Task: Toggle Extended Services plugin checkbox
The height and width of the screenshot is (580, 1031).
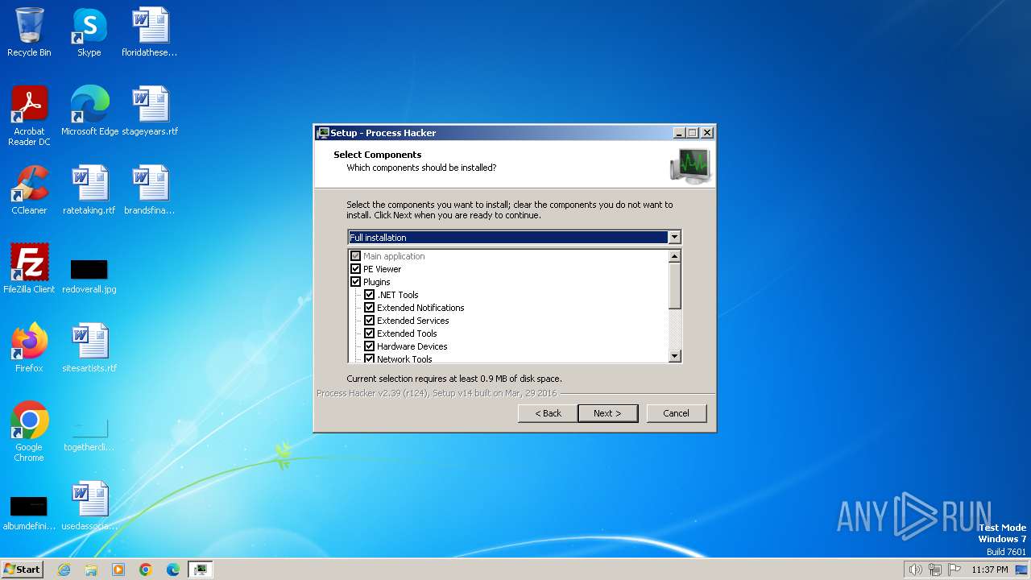Action: [369, 321]
